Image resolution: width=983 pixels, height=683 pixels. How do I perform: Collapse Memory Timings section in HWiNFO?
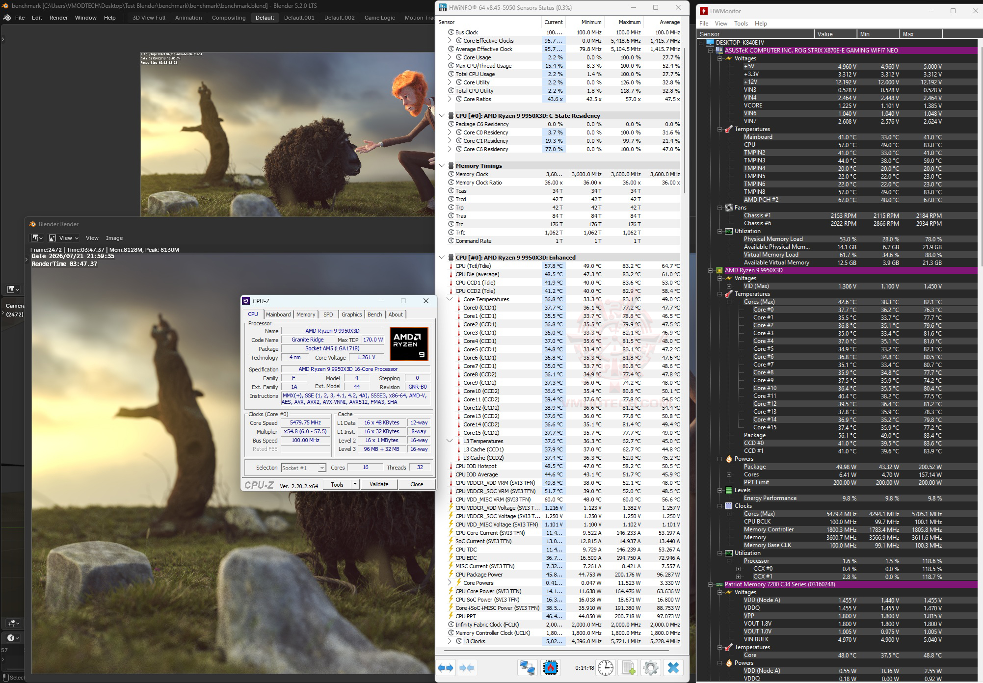click(442, 166)
